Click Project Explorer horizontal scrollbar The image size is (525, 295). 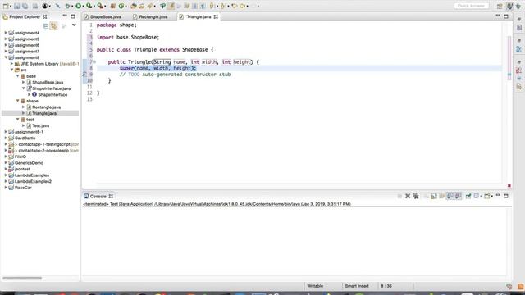click(22, 278)
